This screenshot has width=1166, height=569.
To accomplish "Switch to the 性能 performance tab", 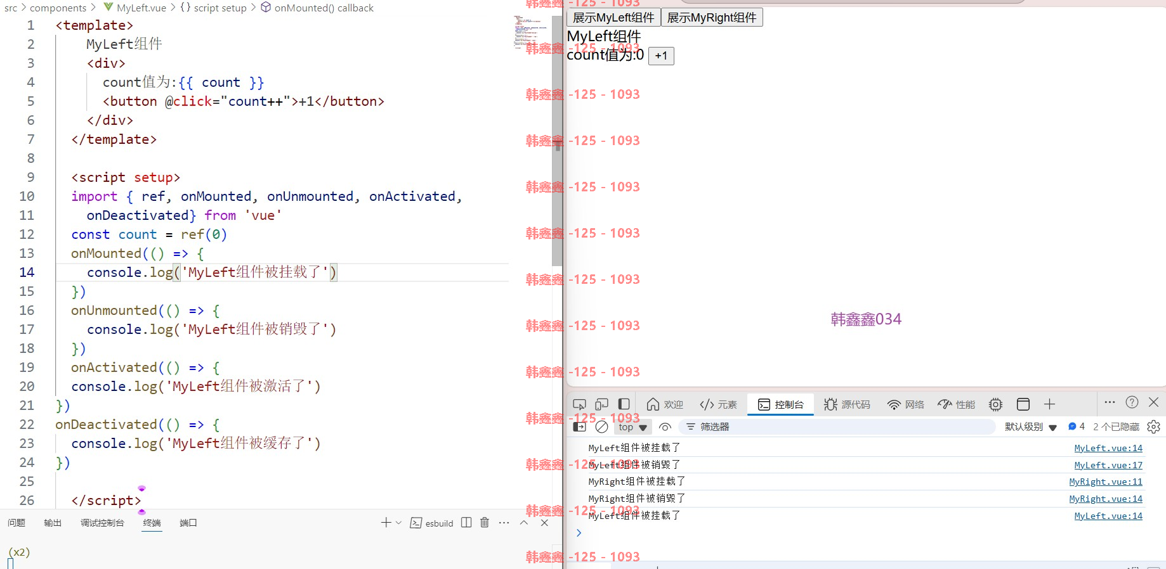I will pos(956,404).
